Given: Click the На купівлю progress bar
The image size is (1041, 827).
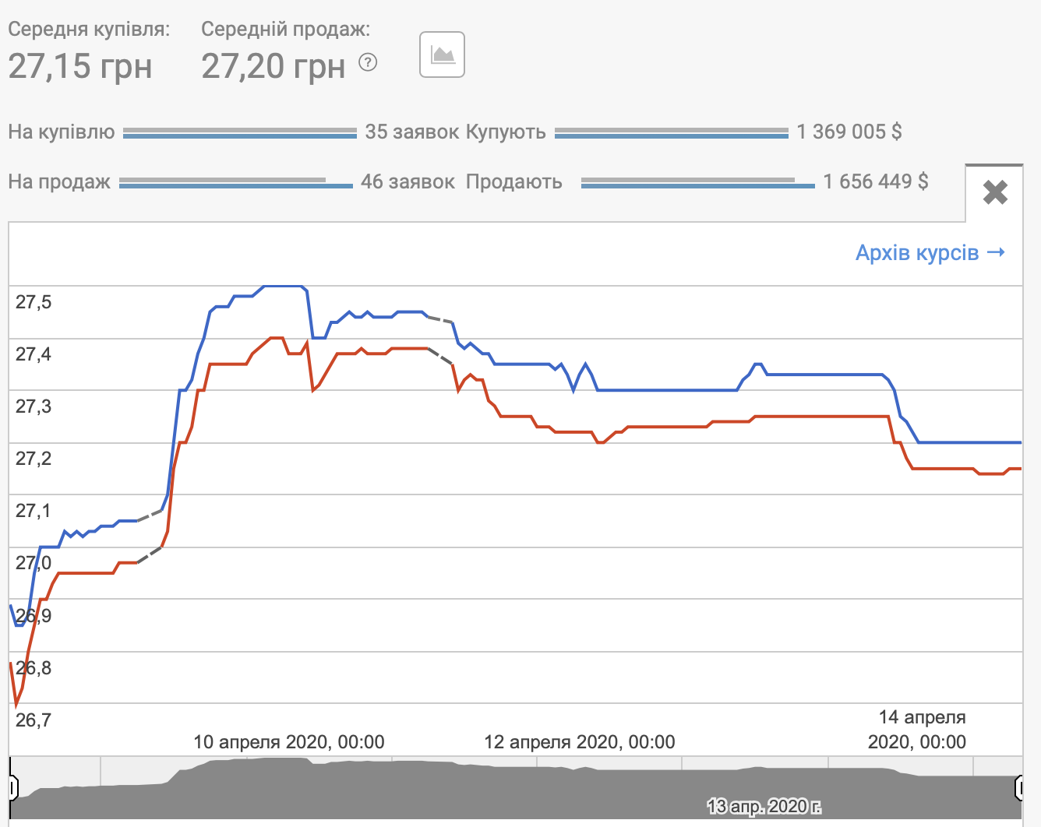Looking at the screenshot, I should tap(240, 132).
